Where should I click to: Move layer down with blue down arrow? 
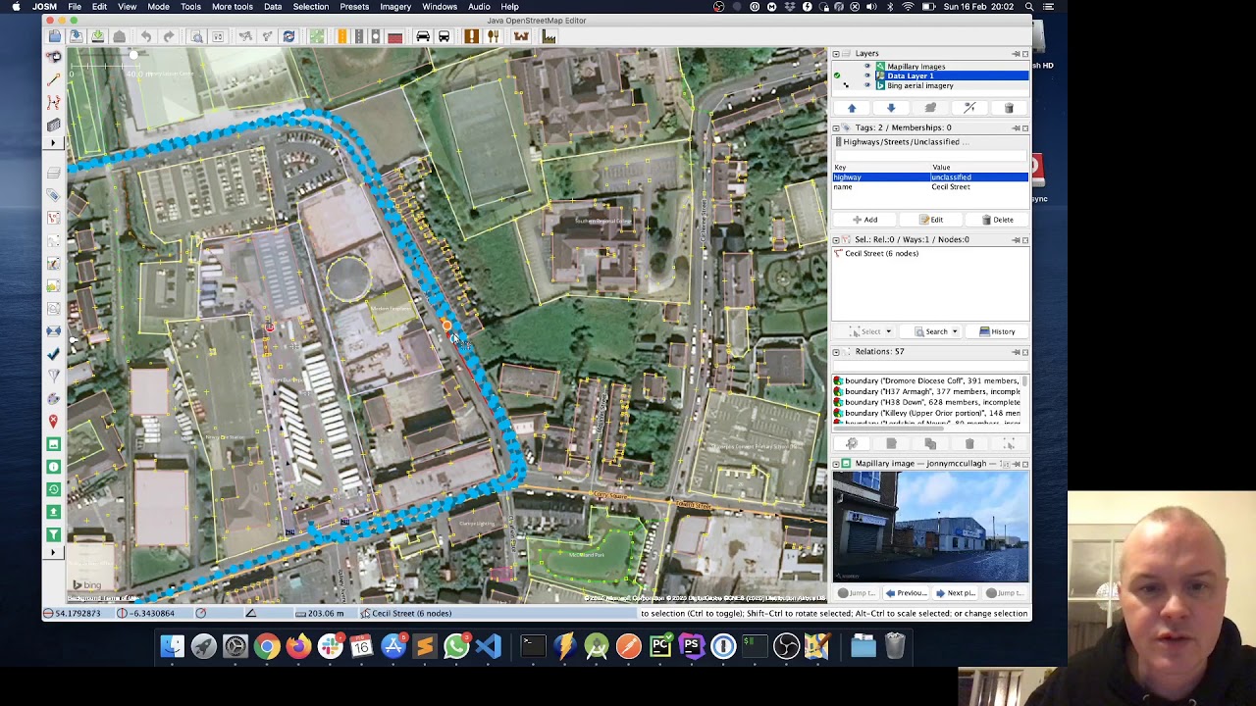click(891, 108)
